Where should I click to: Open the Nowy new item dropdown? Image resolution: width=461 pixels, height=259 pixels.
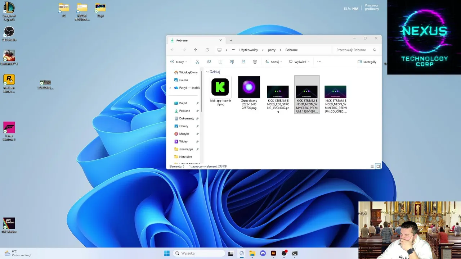tap(179, 62)
